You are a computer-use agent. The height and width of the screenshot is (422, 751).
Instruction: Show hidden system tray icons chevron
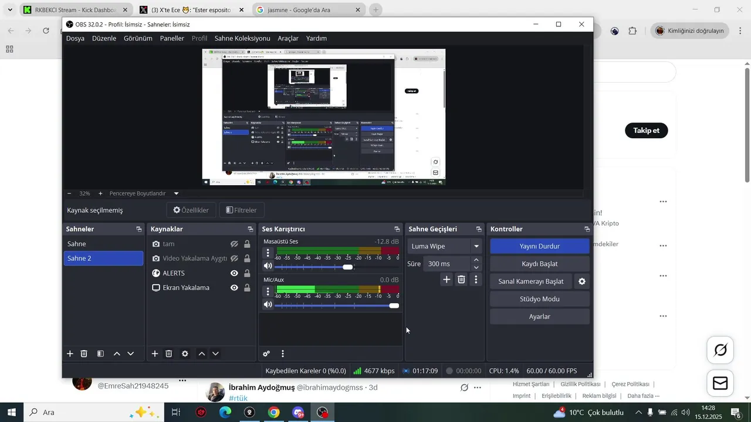[x=638, y=413]
